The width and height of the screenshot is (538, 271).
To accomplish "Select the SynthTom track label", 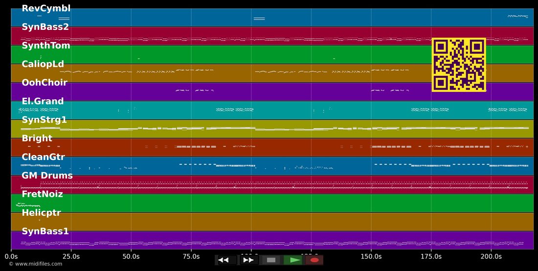I will pos(46,45).
